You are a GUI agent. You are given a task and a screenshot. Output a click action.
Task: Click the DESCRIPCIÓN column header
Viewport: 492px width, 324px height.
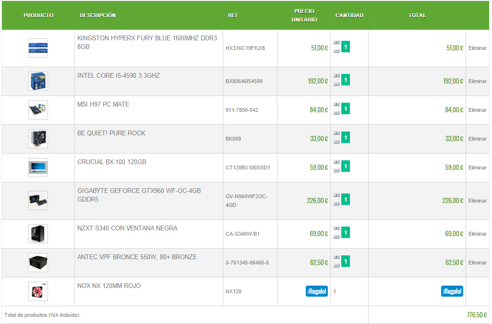pyautogui.click(x=97, y=15)
